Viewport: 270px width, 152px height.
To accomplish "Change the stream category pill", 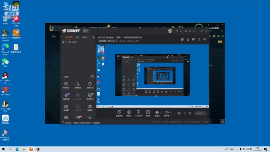I will [108, 41].
